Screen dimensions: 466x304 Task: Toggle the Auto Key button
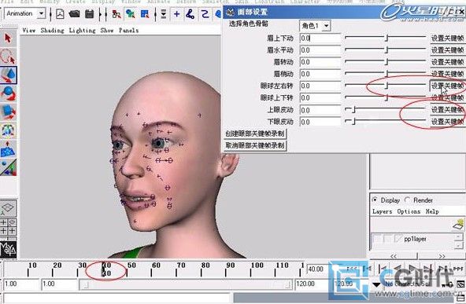[x=446, y=284]
